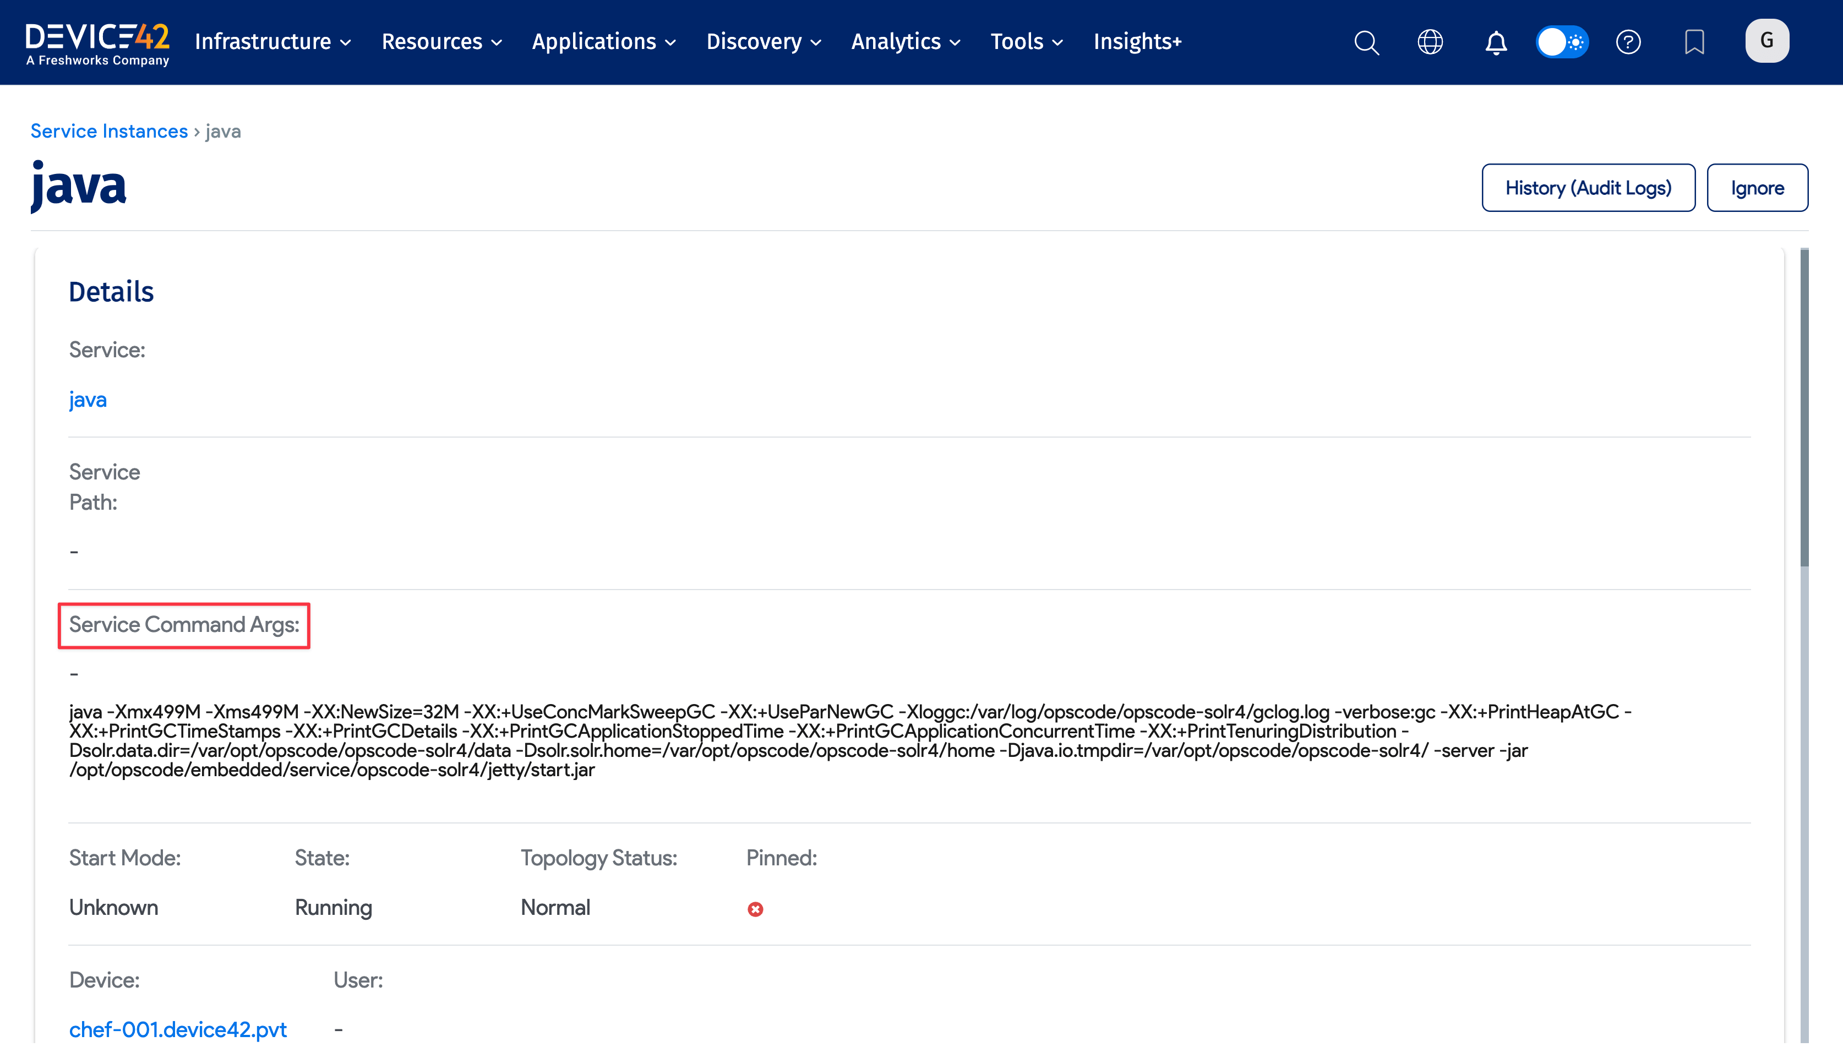Open the user avatar menu
Image resolution: width=1843 pixels, height=1058 pixels.
click(1766, 41)
